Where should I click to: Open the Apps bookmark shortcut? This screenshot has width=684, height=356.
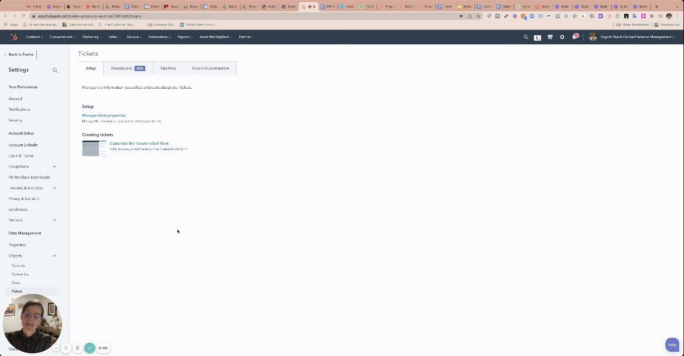click(x=11, y=25)
